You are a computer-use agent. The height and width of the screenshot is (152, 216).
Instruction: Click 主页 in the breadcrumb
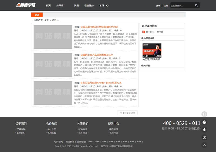(46, 20)
